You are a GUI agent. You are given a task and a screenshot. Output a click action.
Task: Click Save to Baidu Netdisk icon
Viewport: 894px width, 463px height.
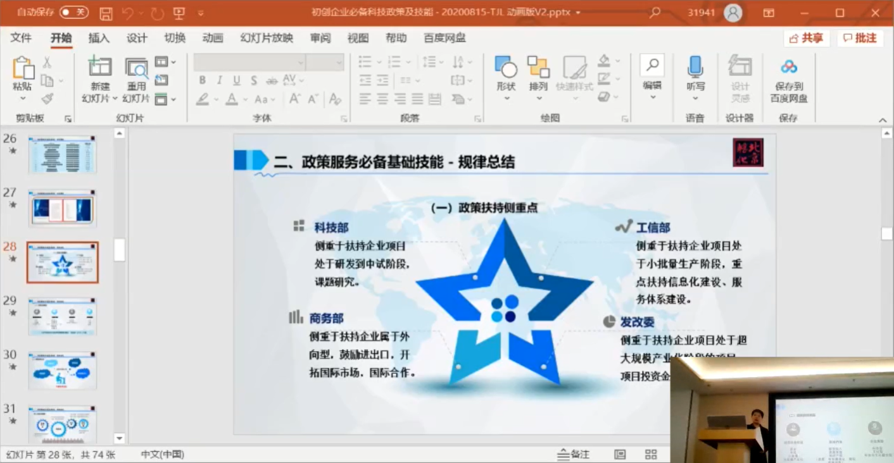point(789,67)
